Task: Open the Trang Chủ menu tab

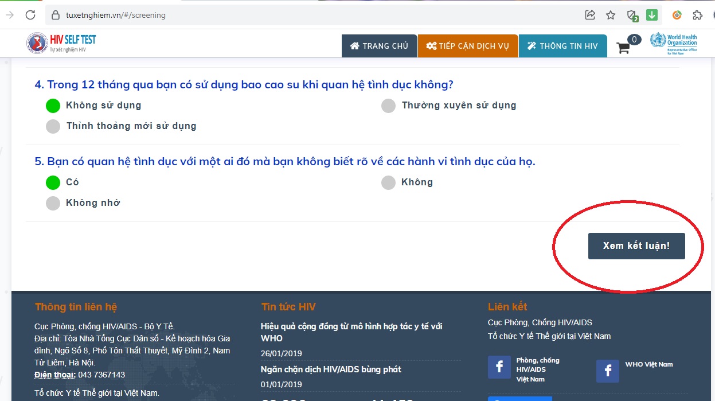Action: pos(379,46)
